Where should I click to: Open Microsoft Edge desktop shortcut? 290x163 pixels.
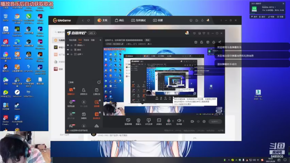coord(17,44)
